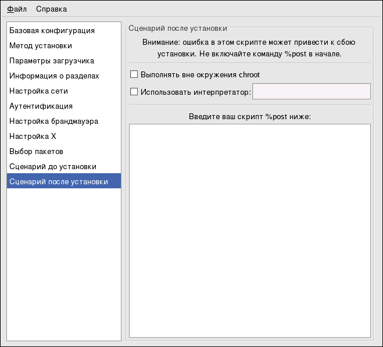Go to Настройка X section
Screen dimensions: 383x347
(33, 136)
